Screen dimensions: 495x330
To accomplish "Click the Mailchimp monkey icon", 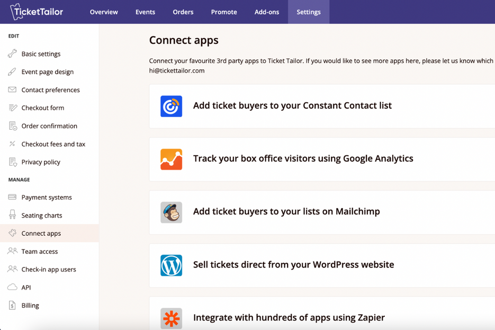I will (171, 212).
